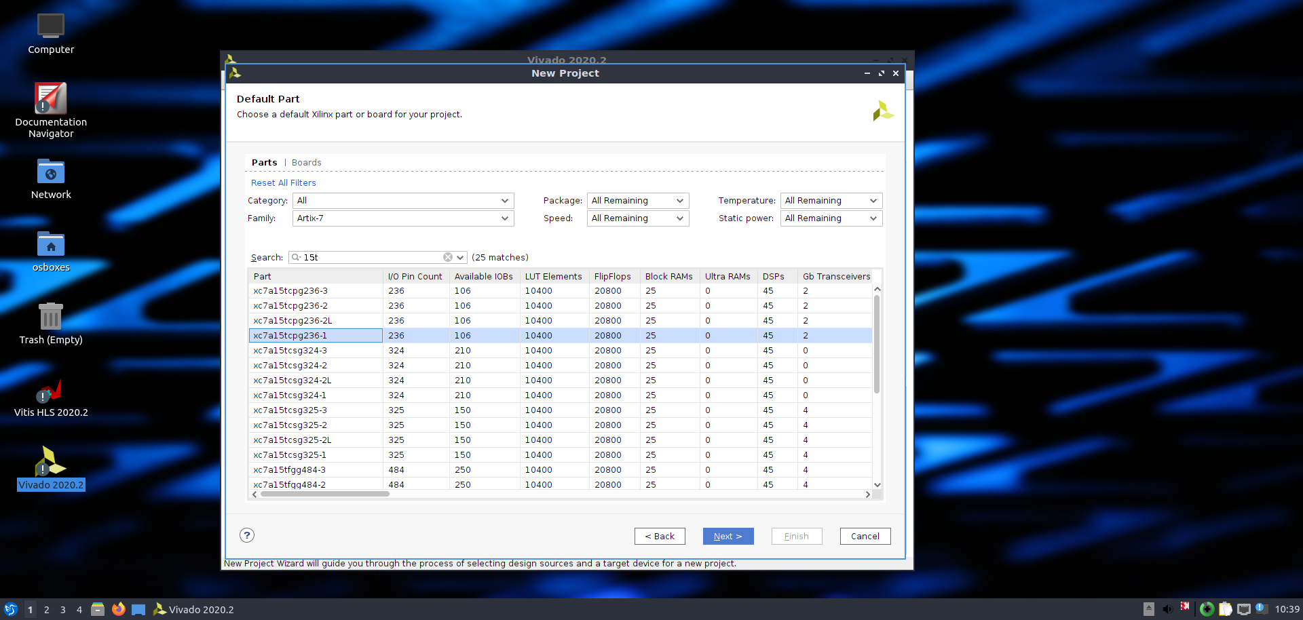Clear the search field with the X icon
The height and width of the screenshot is (620, 1303).
coord(448,257)
